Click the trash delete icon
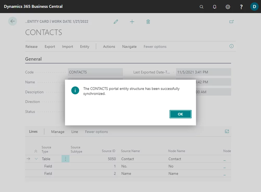261x192 pixels. click(148, 22)
